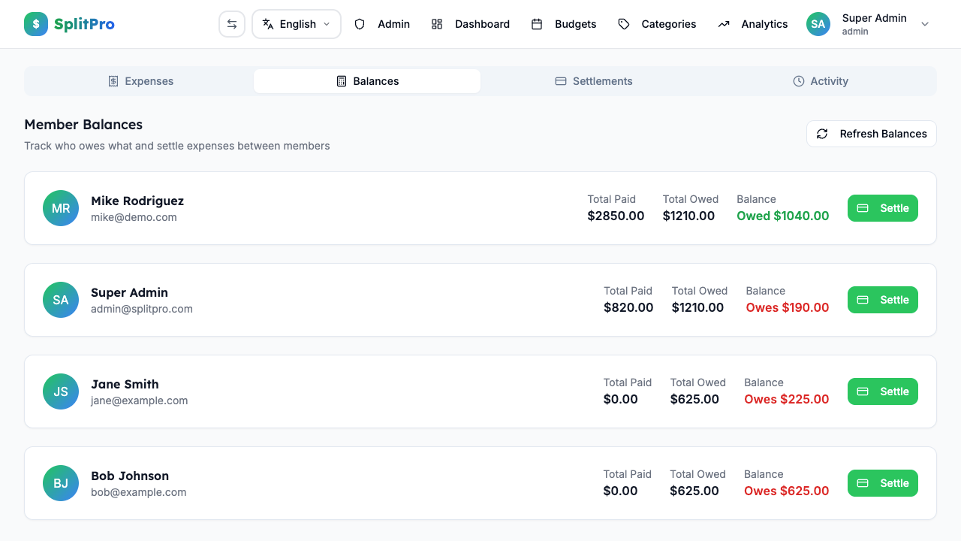Click Bob Johnson's BJ avatar circle
The image size is (961, 541).
coord(60,483)
